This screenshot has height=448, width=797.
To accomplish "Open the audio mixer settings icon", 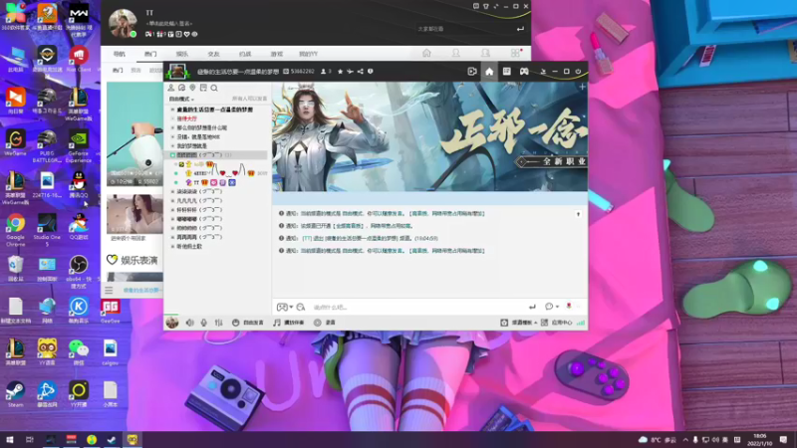I will (218, 323).
